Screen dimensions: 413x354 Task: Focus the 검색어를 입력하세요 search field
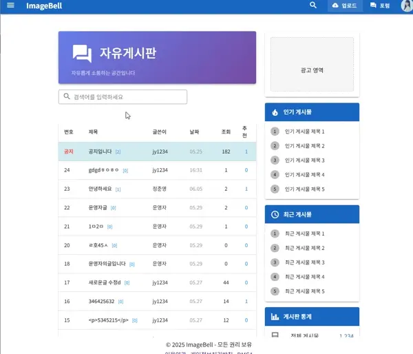click(x=127, y=97)
